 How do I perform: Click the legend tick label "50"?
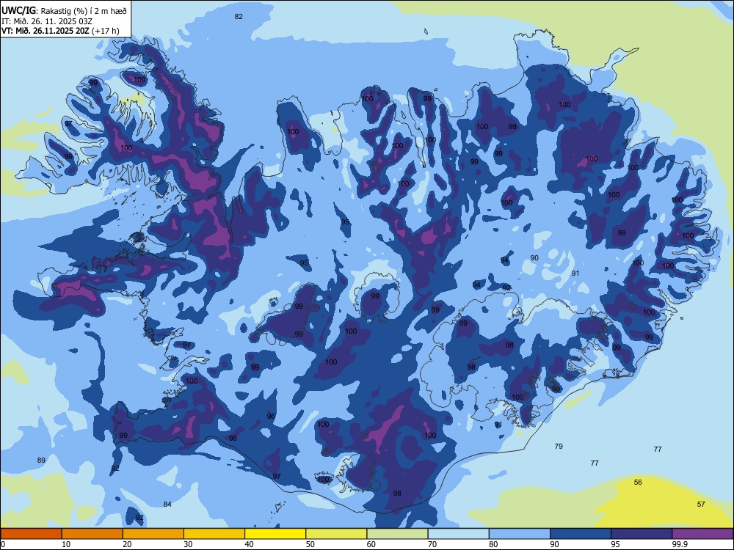[310, 544]
